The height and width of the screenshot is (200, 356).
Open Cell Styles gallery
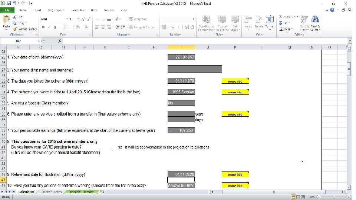(235, 23)
